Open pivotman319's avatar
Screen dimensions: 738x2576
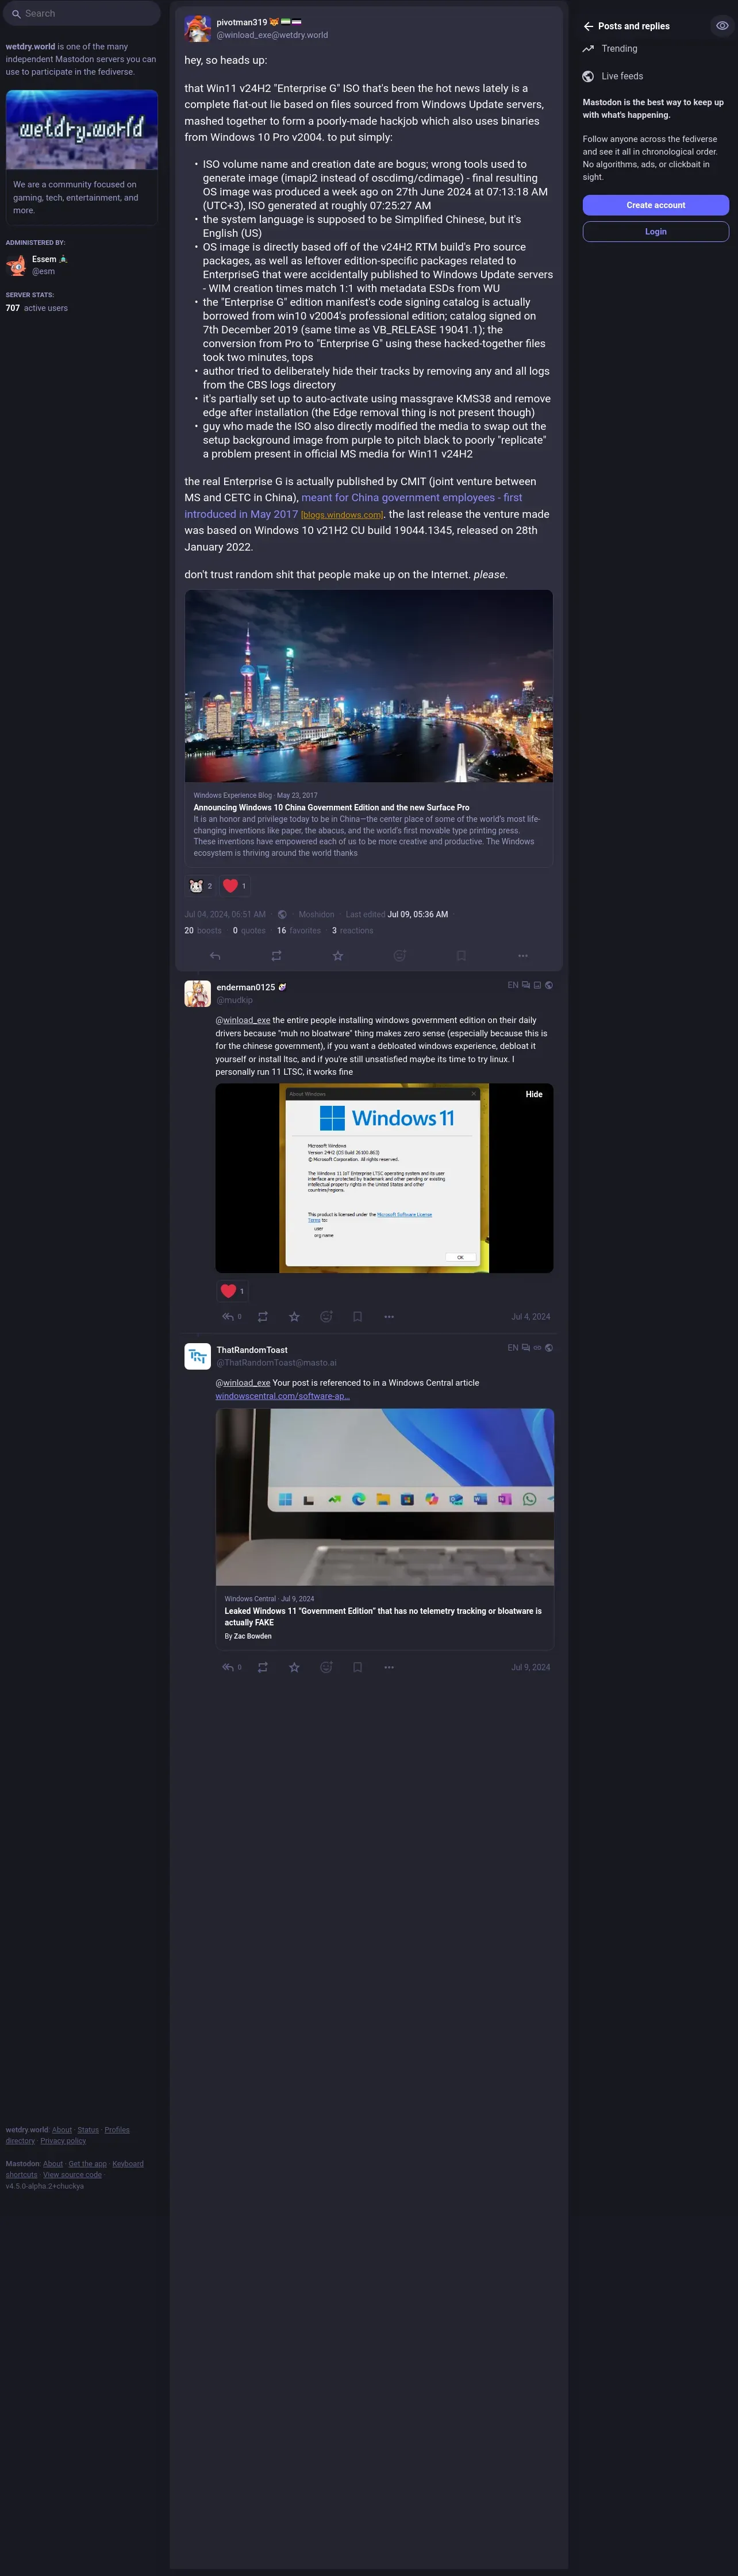click(x=197, y=28)
